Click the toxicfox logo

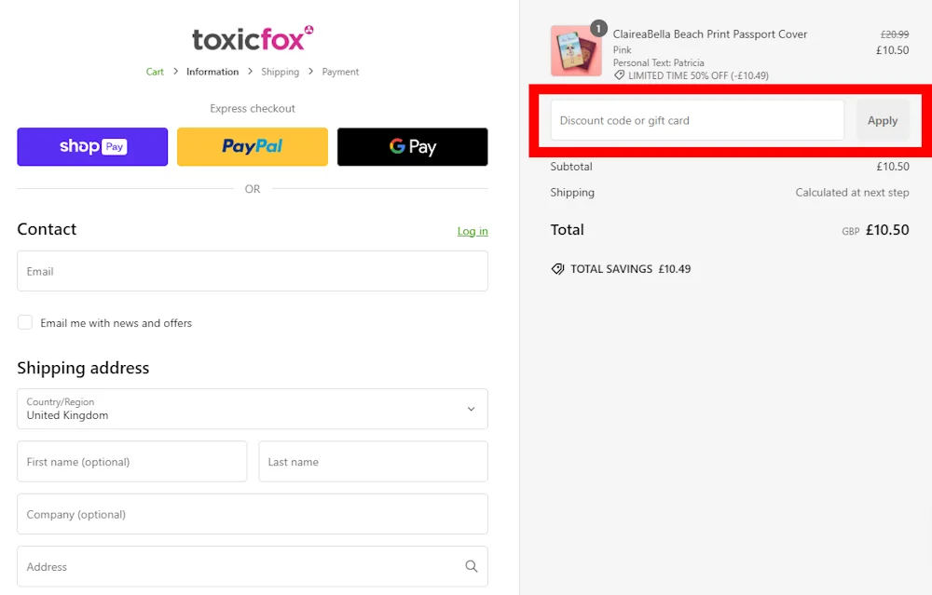click(253, 38)
